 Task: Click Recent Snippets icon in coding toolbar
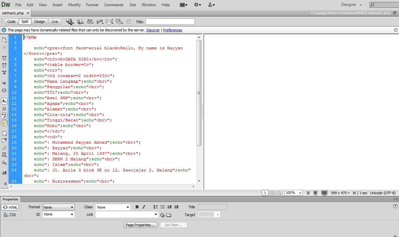(4, 155)
